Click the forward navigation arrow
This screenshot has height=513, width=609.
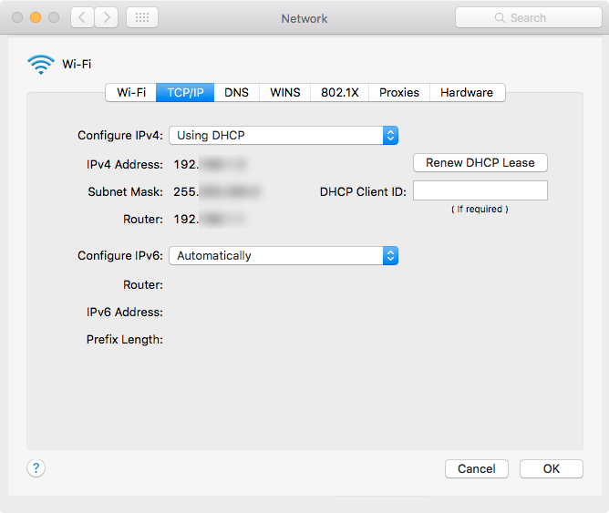pyautogui.click(x=107, y=17)
